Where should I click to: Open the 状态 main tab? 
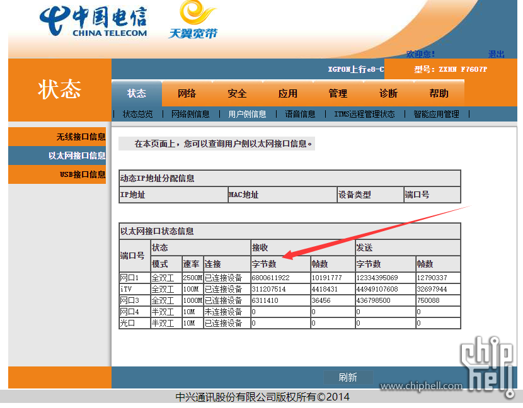(137, 93)
